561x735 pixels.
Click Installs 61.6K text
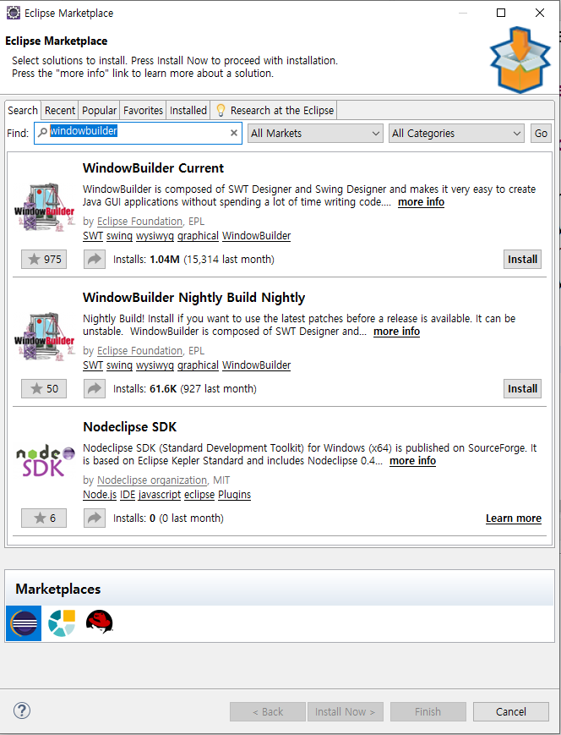click(184, 388)
